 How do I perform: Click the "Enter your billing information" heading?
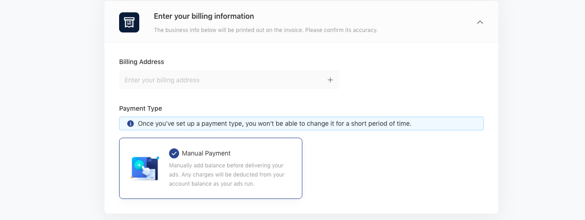click(204, 16)
